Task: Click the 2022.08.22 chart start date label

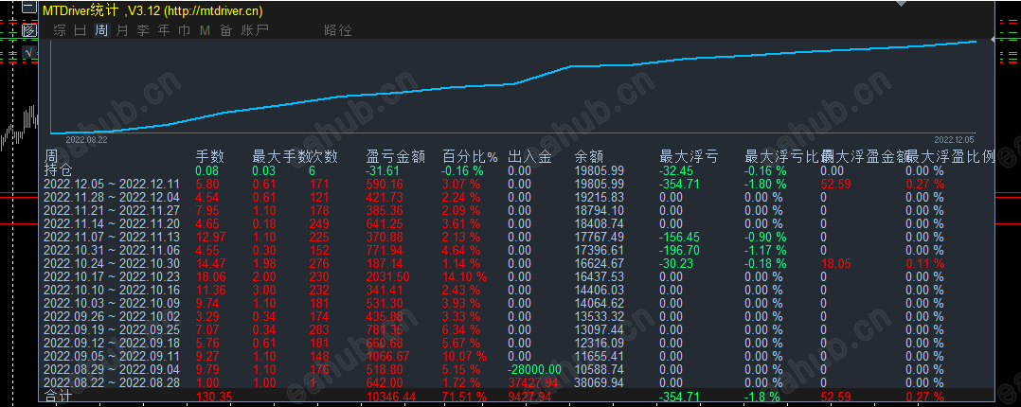Action: click(x=86, y=139)
